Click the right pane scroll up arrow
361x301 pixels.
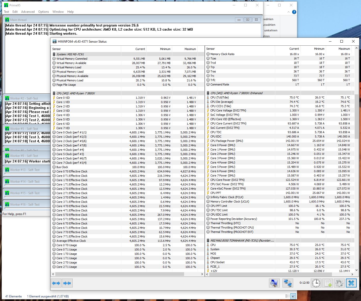[356, 48]
